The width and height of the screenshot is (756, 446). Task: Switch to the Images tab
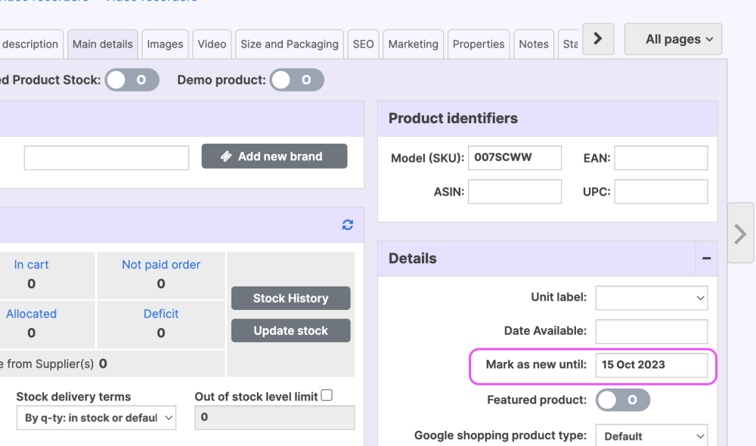coord(165,44)
